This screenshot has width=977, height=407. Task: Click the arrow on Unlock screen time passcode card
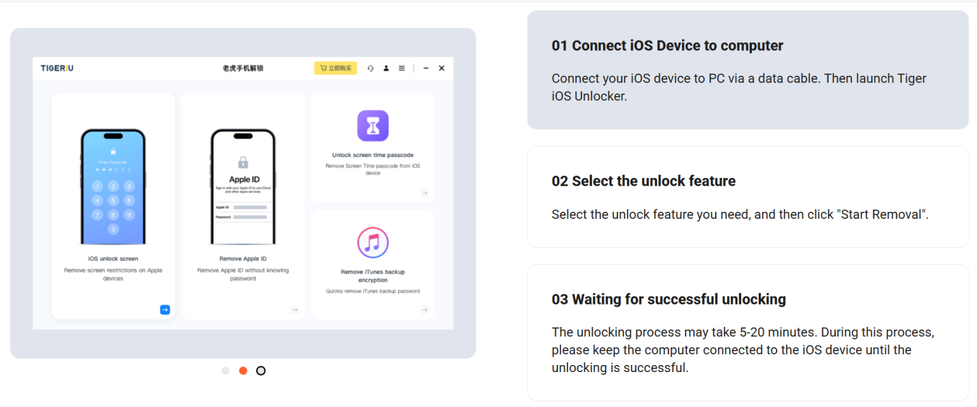(424, 193)
